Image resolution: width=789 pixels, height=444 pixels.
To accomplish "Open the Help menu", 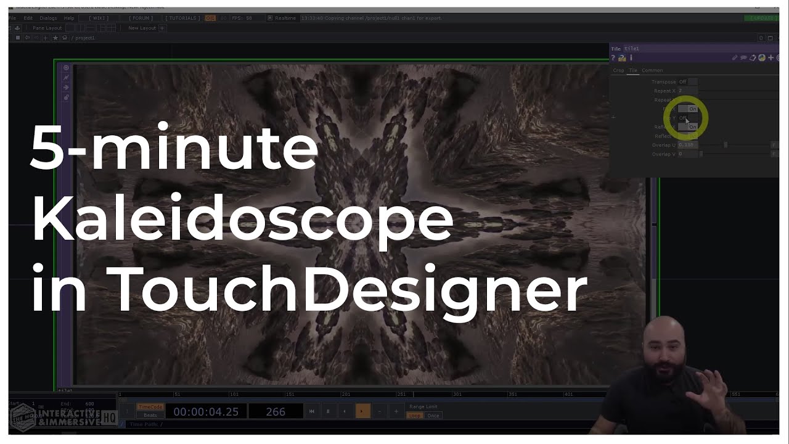I will [x=69, y=18].
